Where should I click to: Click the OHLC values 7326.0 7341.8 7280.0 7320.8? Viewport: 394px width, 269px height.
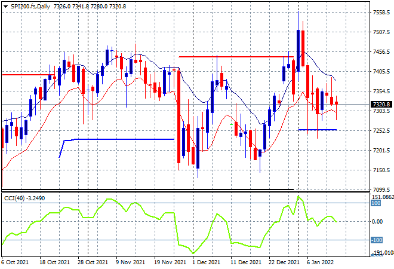(90, 7)
